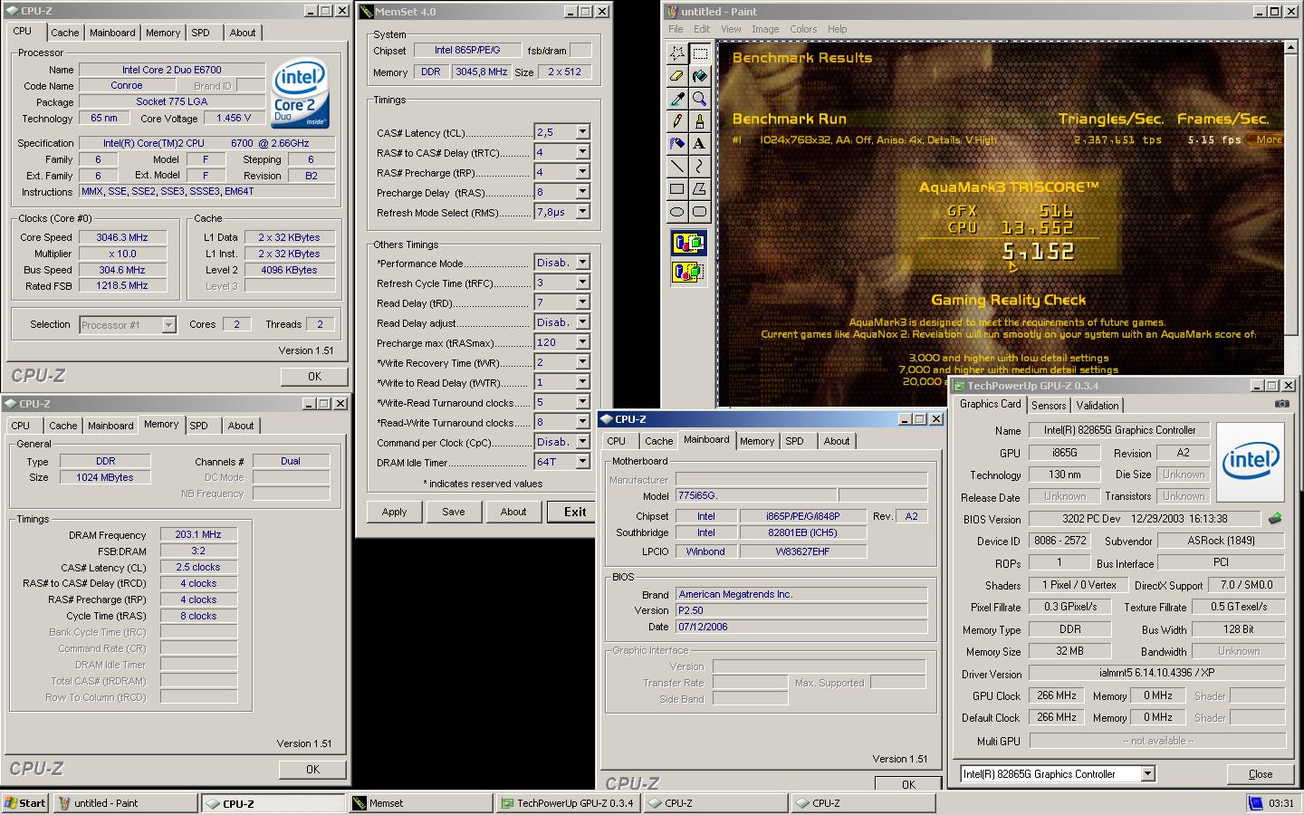1304x815 pixels.
Task: Choose transparent selection mode in Paint
Action: [x=688, y=271]
